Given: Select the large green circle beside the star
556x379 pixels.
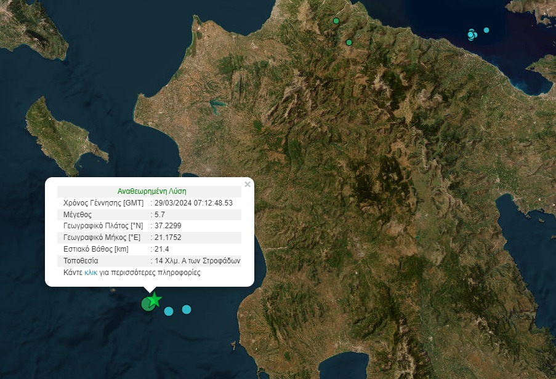Looking at the screenshot, I should pos(148,304).
